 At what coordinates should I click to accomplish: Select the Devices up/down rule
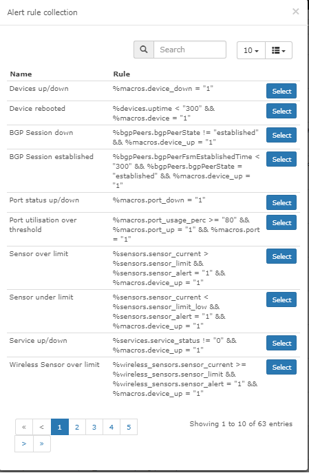tap(281, 91)
